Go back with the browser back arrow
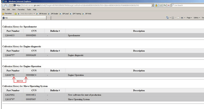Screen dimensions: 204x109 pos(3,5)
